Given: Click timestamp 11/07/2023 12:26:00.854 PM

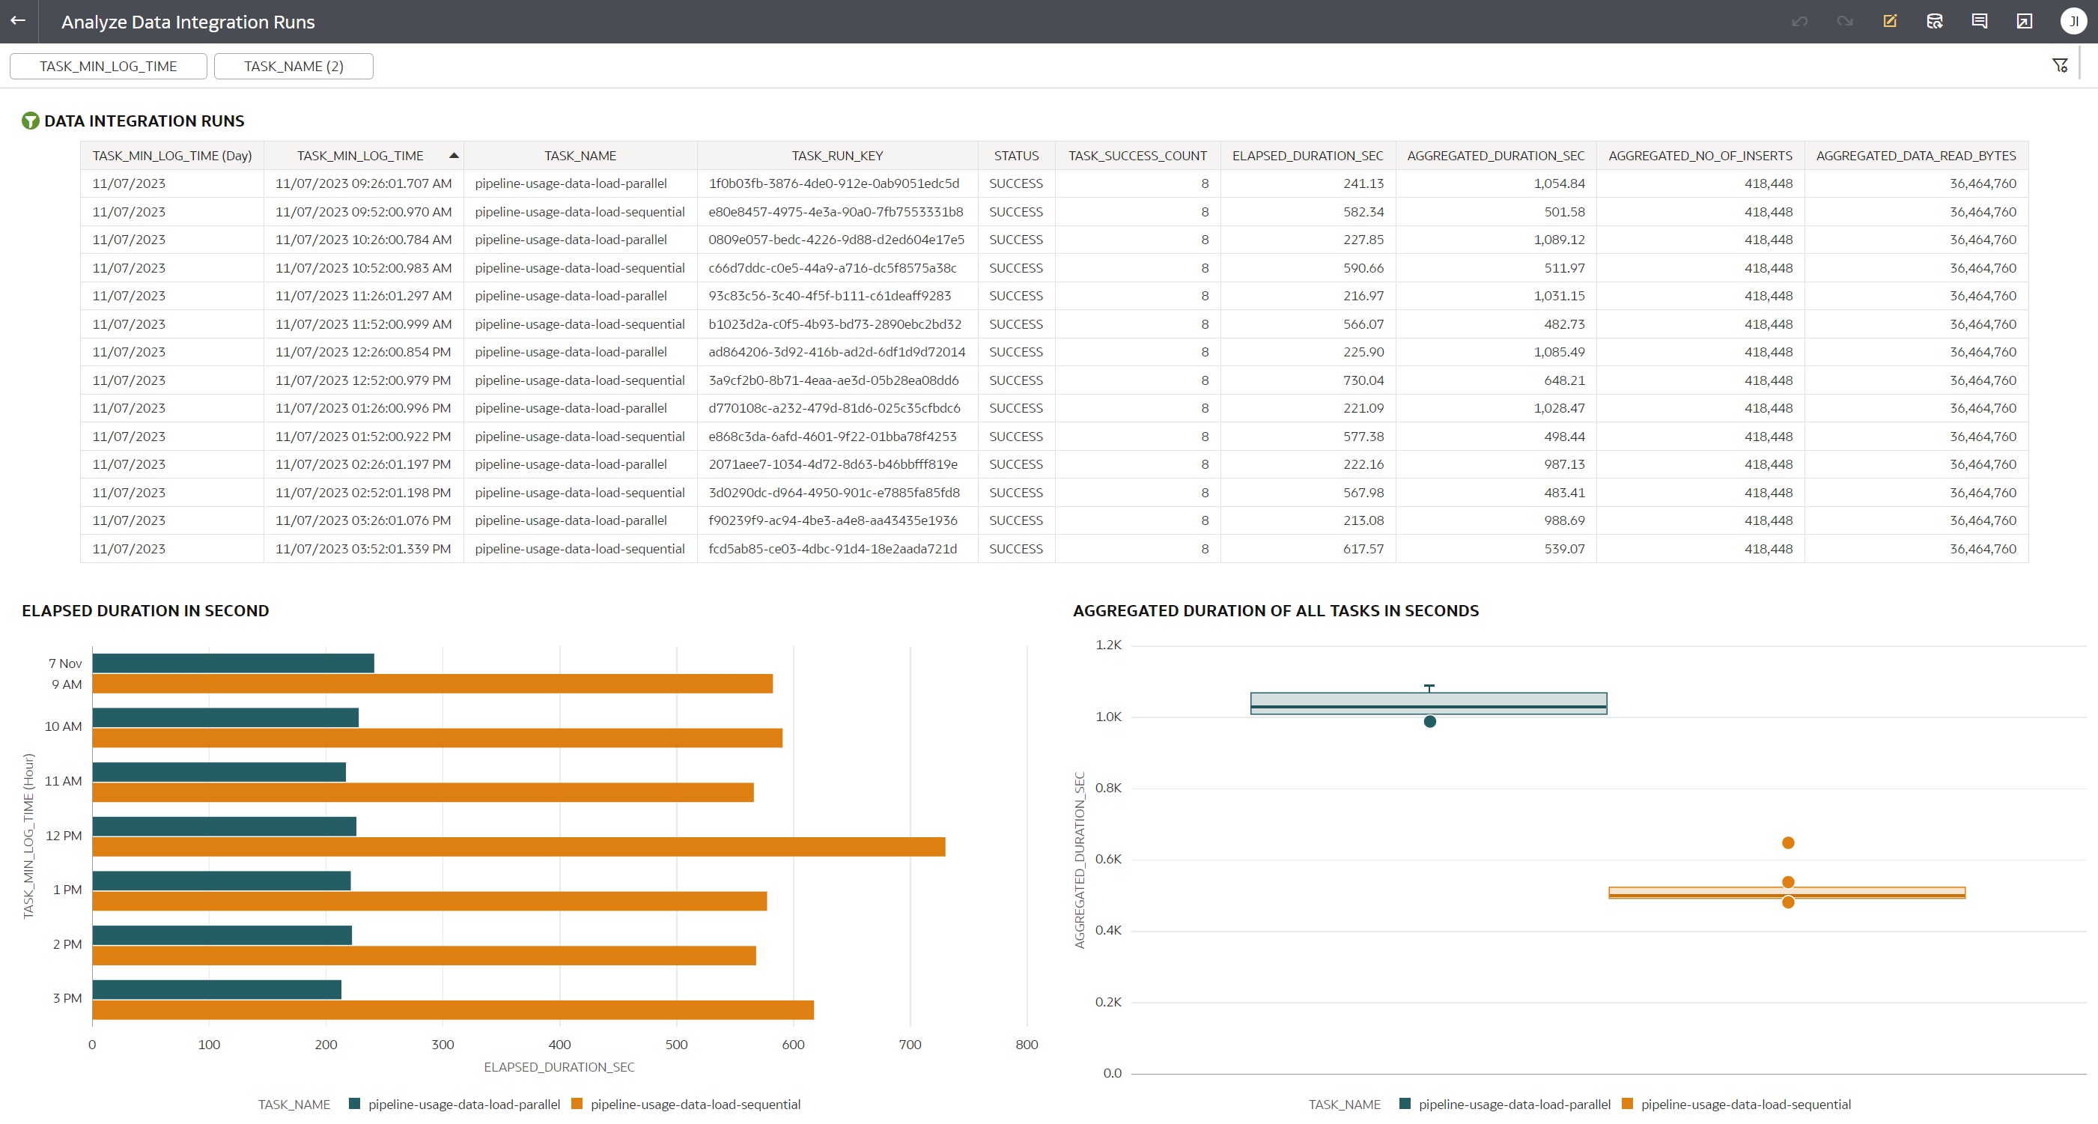Looking at the screenshot, I should (362, 352).
